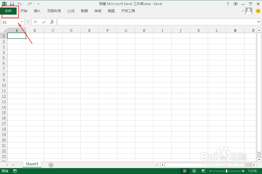Switch to Page Layout view

point(194,171)
